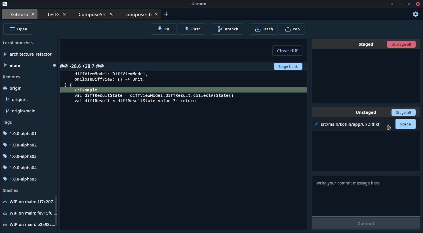Viewport: 423px width, 233px height.
Task: Click the val diffResultState code line
Action: click(x=183, y=95)
